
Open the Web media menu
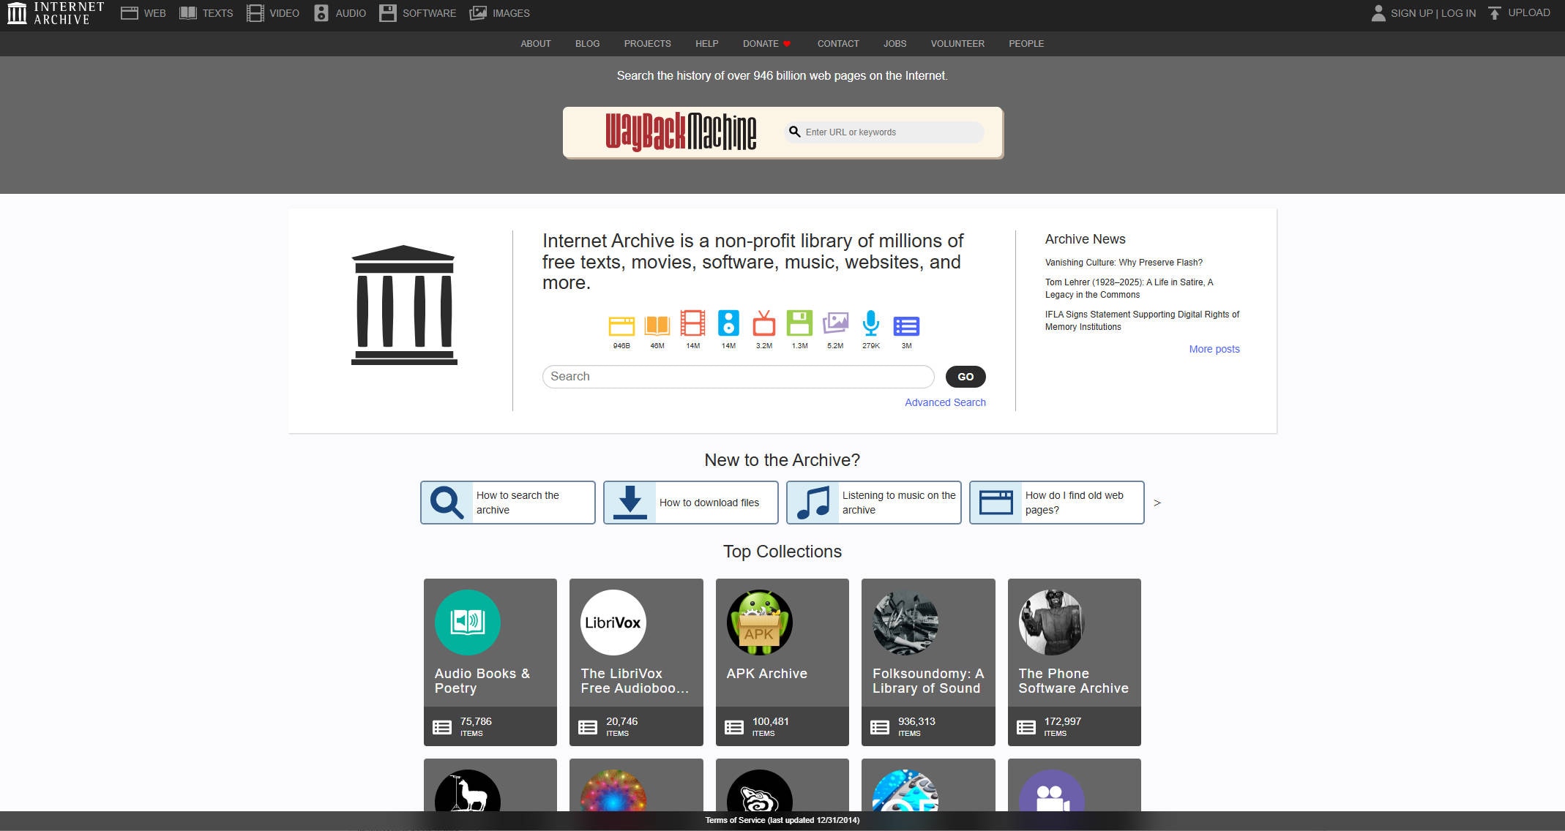[143, 13]
